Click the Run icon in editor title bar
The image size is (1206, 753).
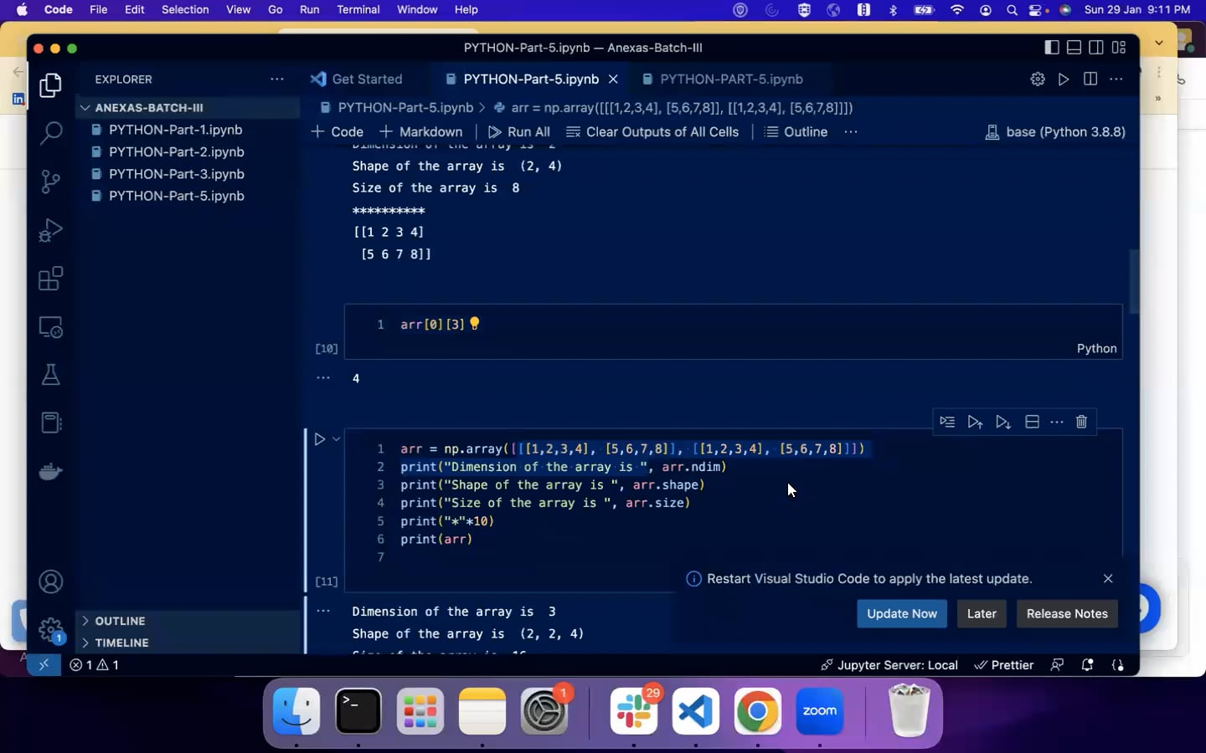point(1064,79)
